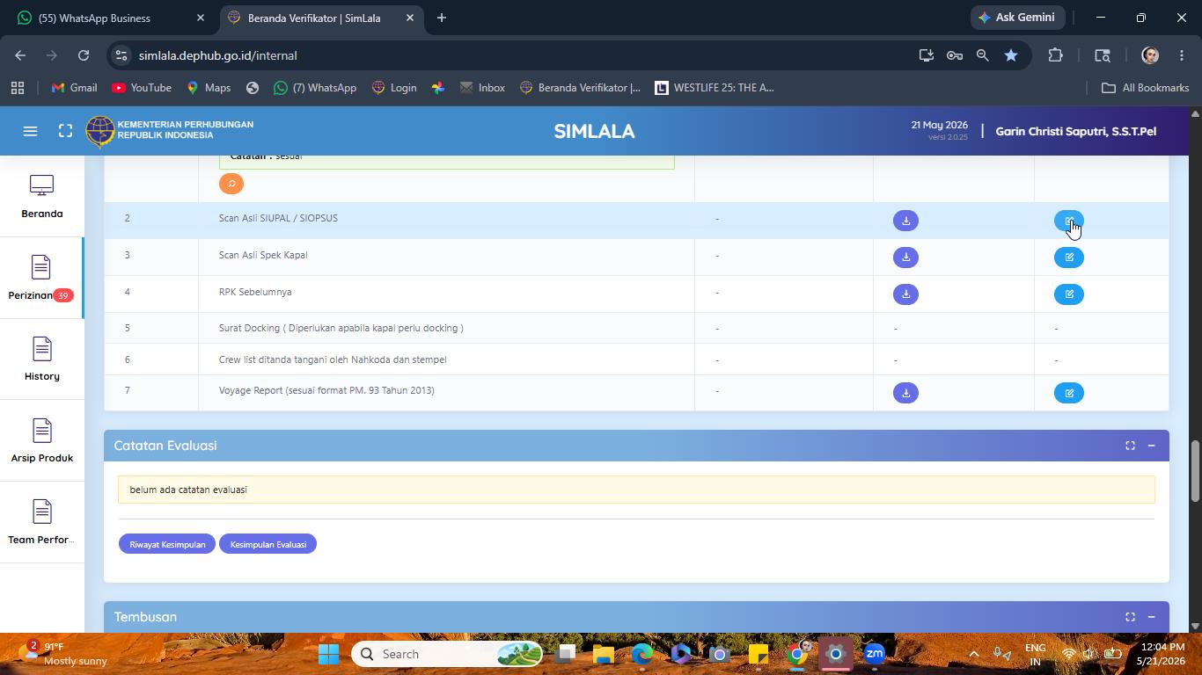This screenshot has width=1202, height=675.
Task: Maximize the Tembusan panel
Action: [1130, 617]
